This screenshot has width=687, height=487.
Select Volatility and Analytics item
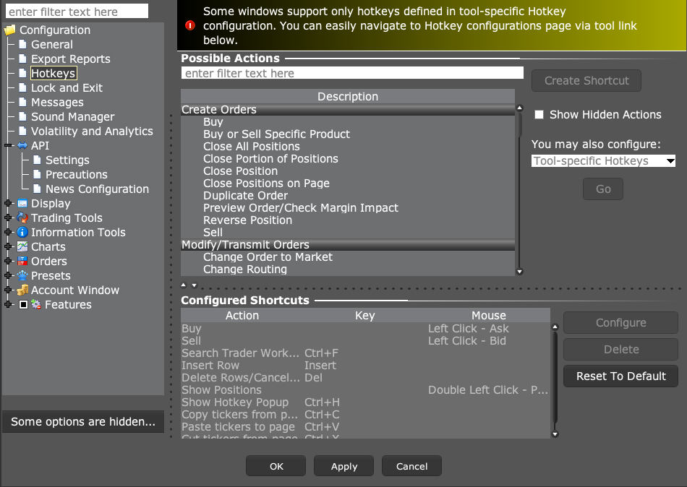pyautogui.click(x=92, y=131)
